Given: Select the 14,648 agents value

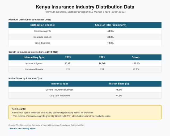Looking at the screenshot, I should pos(102,63).
